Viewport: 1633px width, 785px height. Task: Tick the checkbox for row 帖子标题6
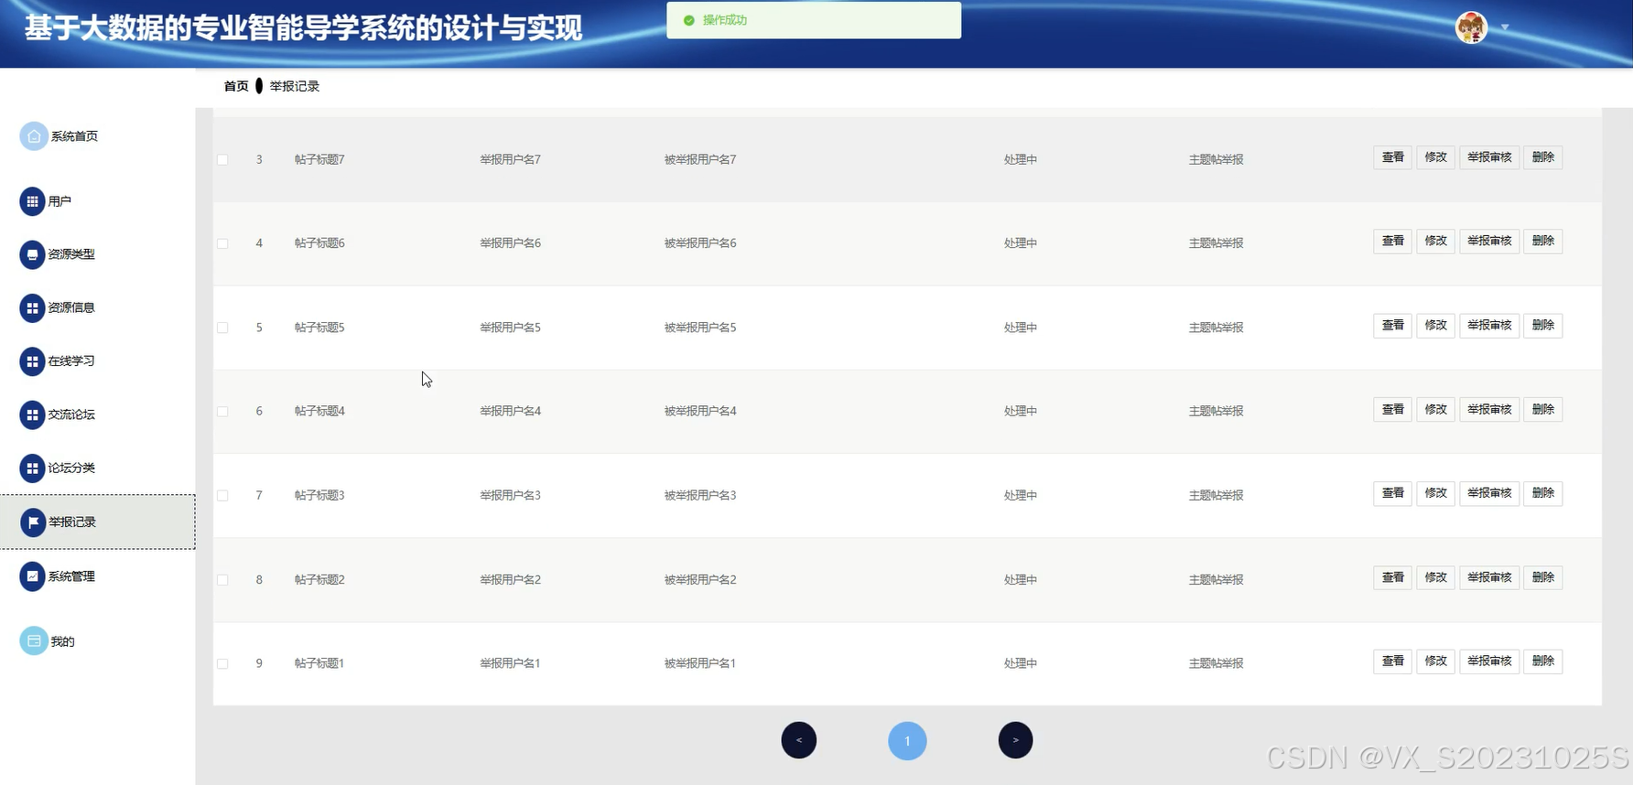coord(222,243)
